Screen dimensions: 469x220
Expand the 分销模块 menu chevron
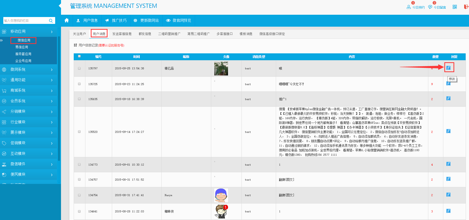52,112
